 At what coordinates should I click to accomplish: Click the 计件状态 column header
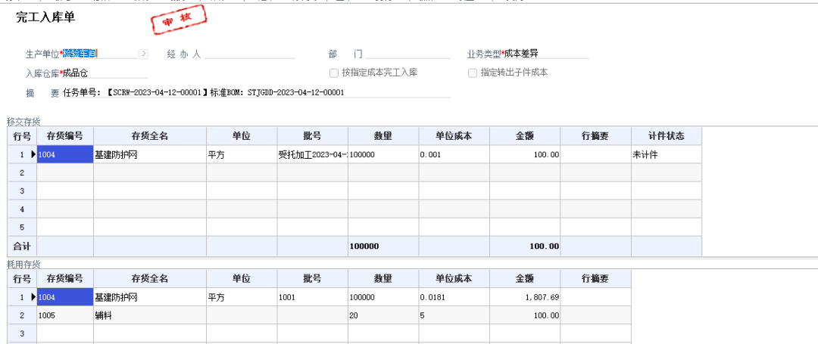tap(666, 136)
